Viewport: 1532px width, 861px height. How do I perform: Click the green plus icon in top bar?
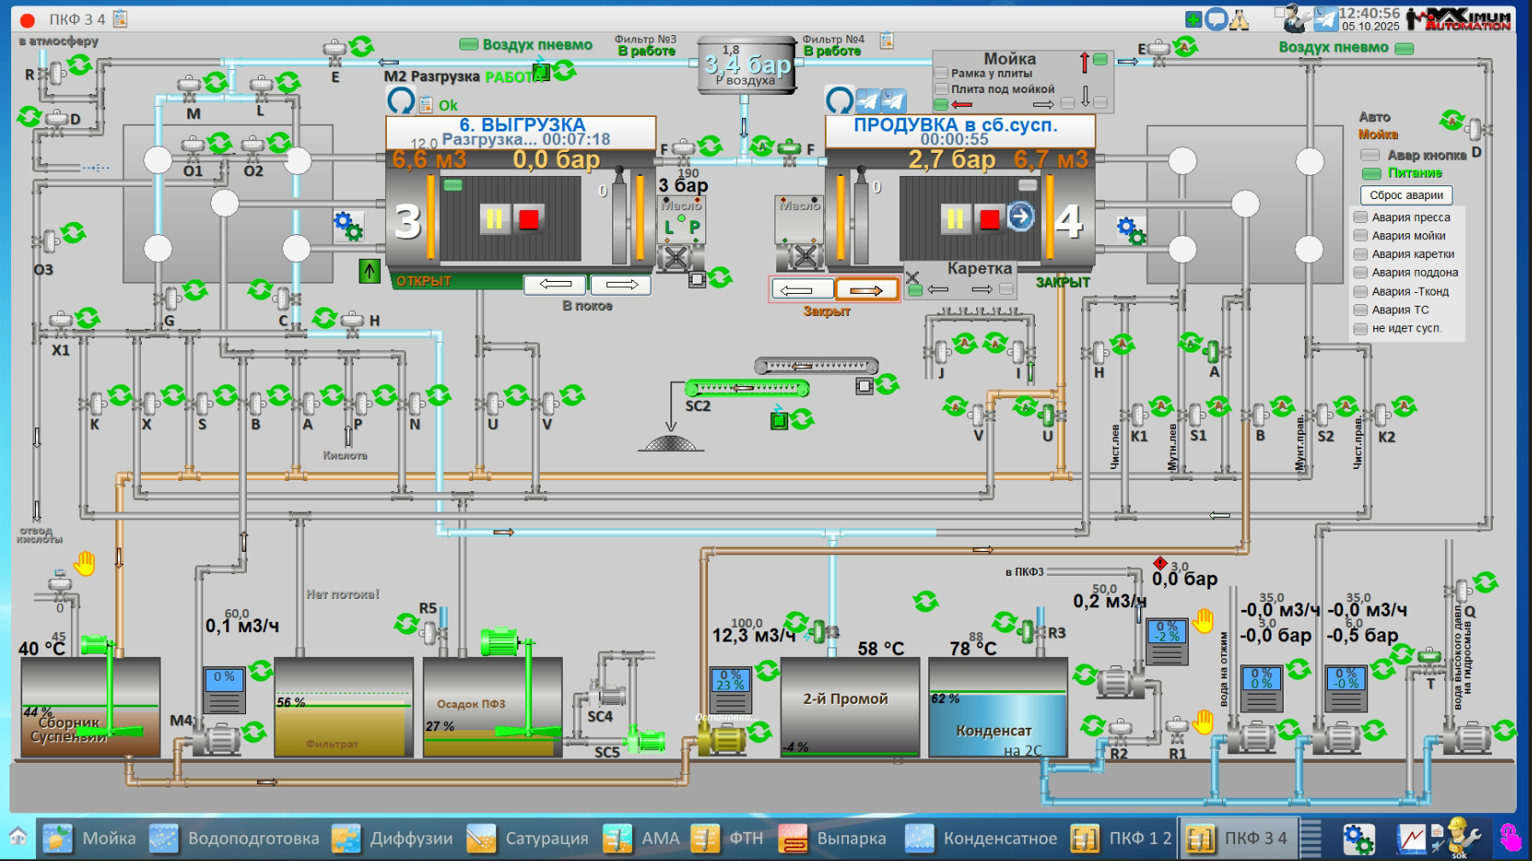[1194, 20]
